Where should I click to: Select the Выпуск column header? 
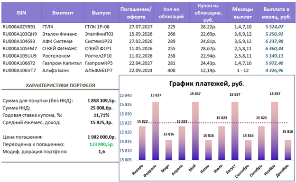point(102,13)
